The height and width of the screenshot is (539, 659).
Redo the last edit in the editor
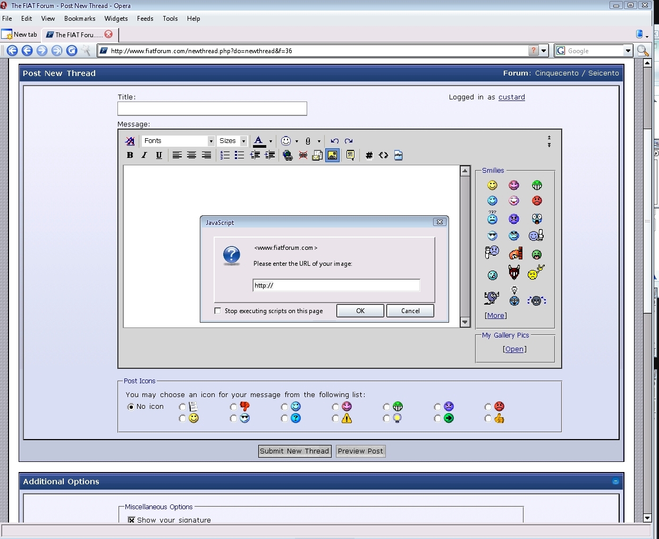(349, 141)
